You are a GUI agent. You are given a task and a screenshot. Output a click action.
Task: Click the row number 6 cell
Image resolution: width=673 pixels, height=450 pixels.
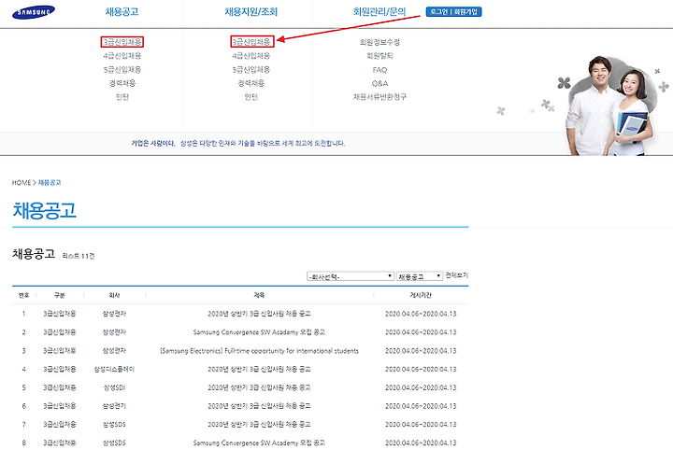[24, 406]
